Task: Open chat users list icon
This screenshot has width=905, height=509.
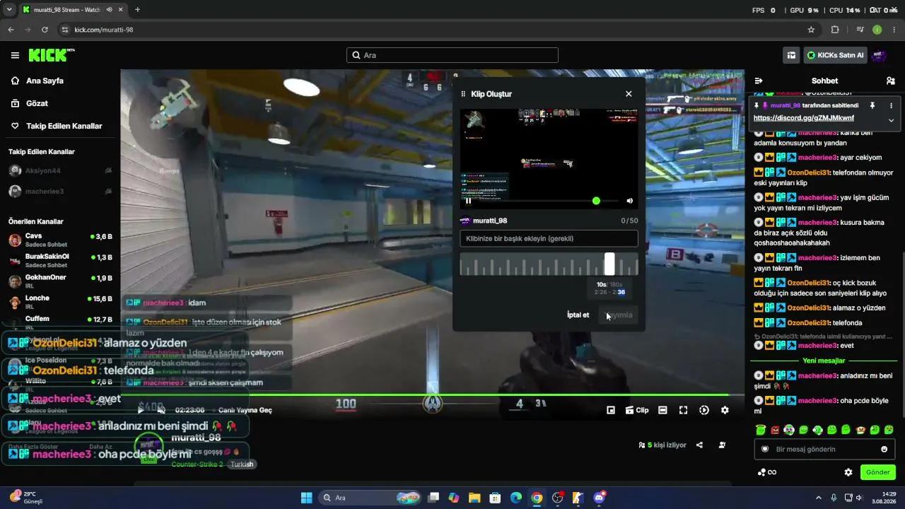Action: pyautogui.click(x=890, y=81)
